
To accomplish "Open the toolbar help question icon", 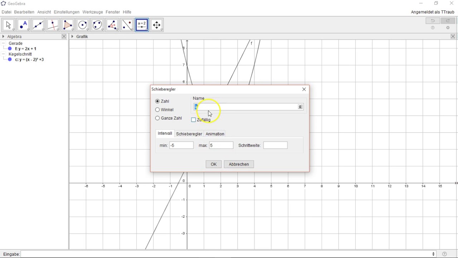I will pyautogui.click(x=433, y=28).
